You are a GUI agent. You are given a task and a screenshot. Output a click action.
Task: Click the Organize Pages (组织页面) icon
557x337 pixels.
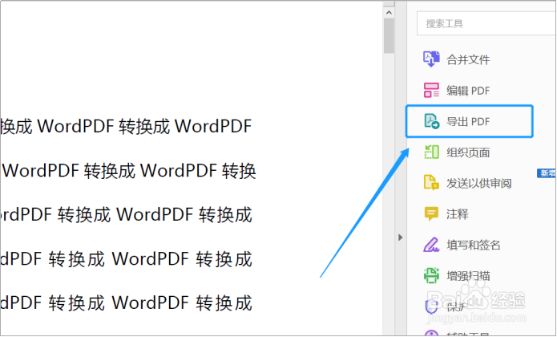tap(431, 152)
